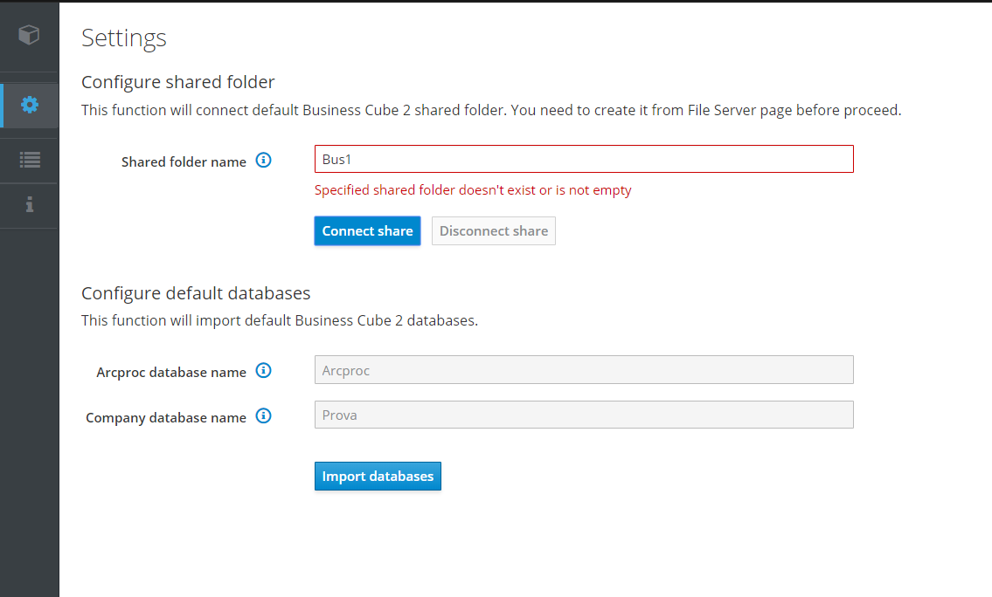The width and height of the screenshot is (992, 597).
Task: Click the 'Company database name' label
Action: (x=166, y=417)
